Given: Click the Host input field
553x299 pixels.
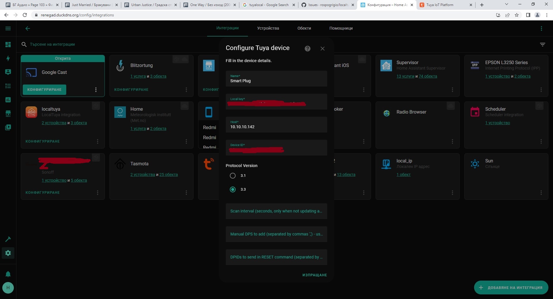Looking at the screenshot, I should (x=276, y=124).
